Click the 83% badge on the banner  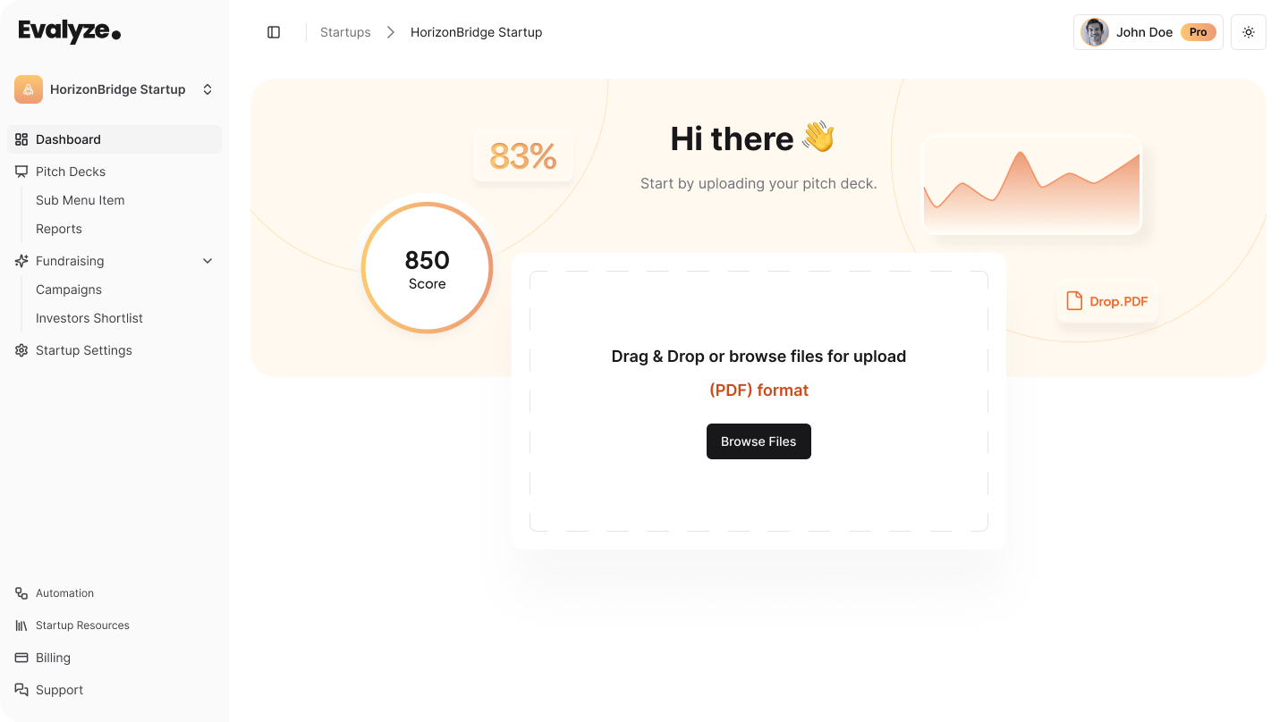pos(523,156)
